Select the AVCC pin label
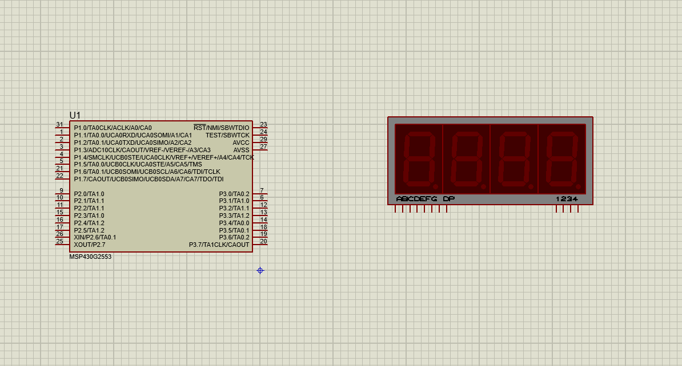 [x=241, y=143]
